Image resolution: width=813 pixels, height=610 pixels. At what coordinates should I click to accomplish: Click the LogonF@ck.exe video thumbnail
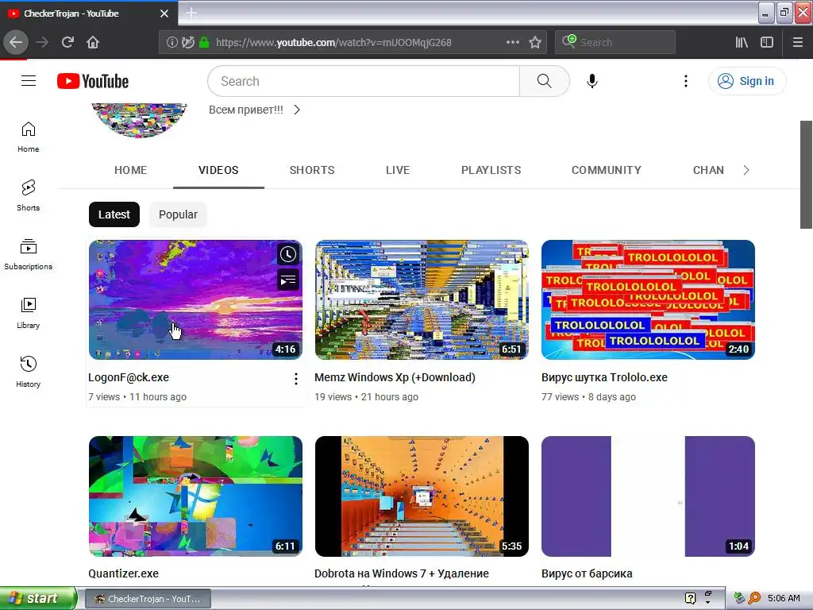click(195, 299)
